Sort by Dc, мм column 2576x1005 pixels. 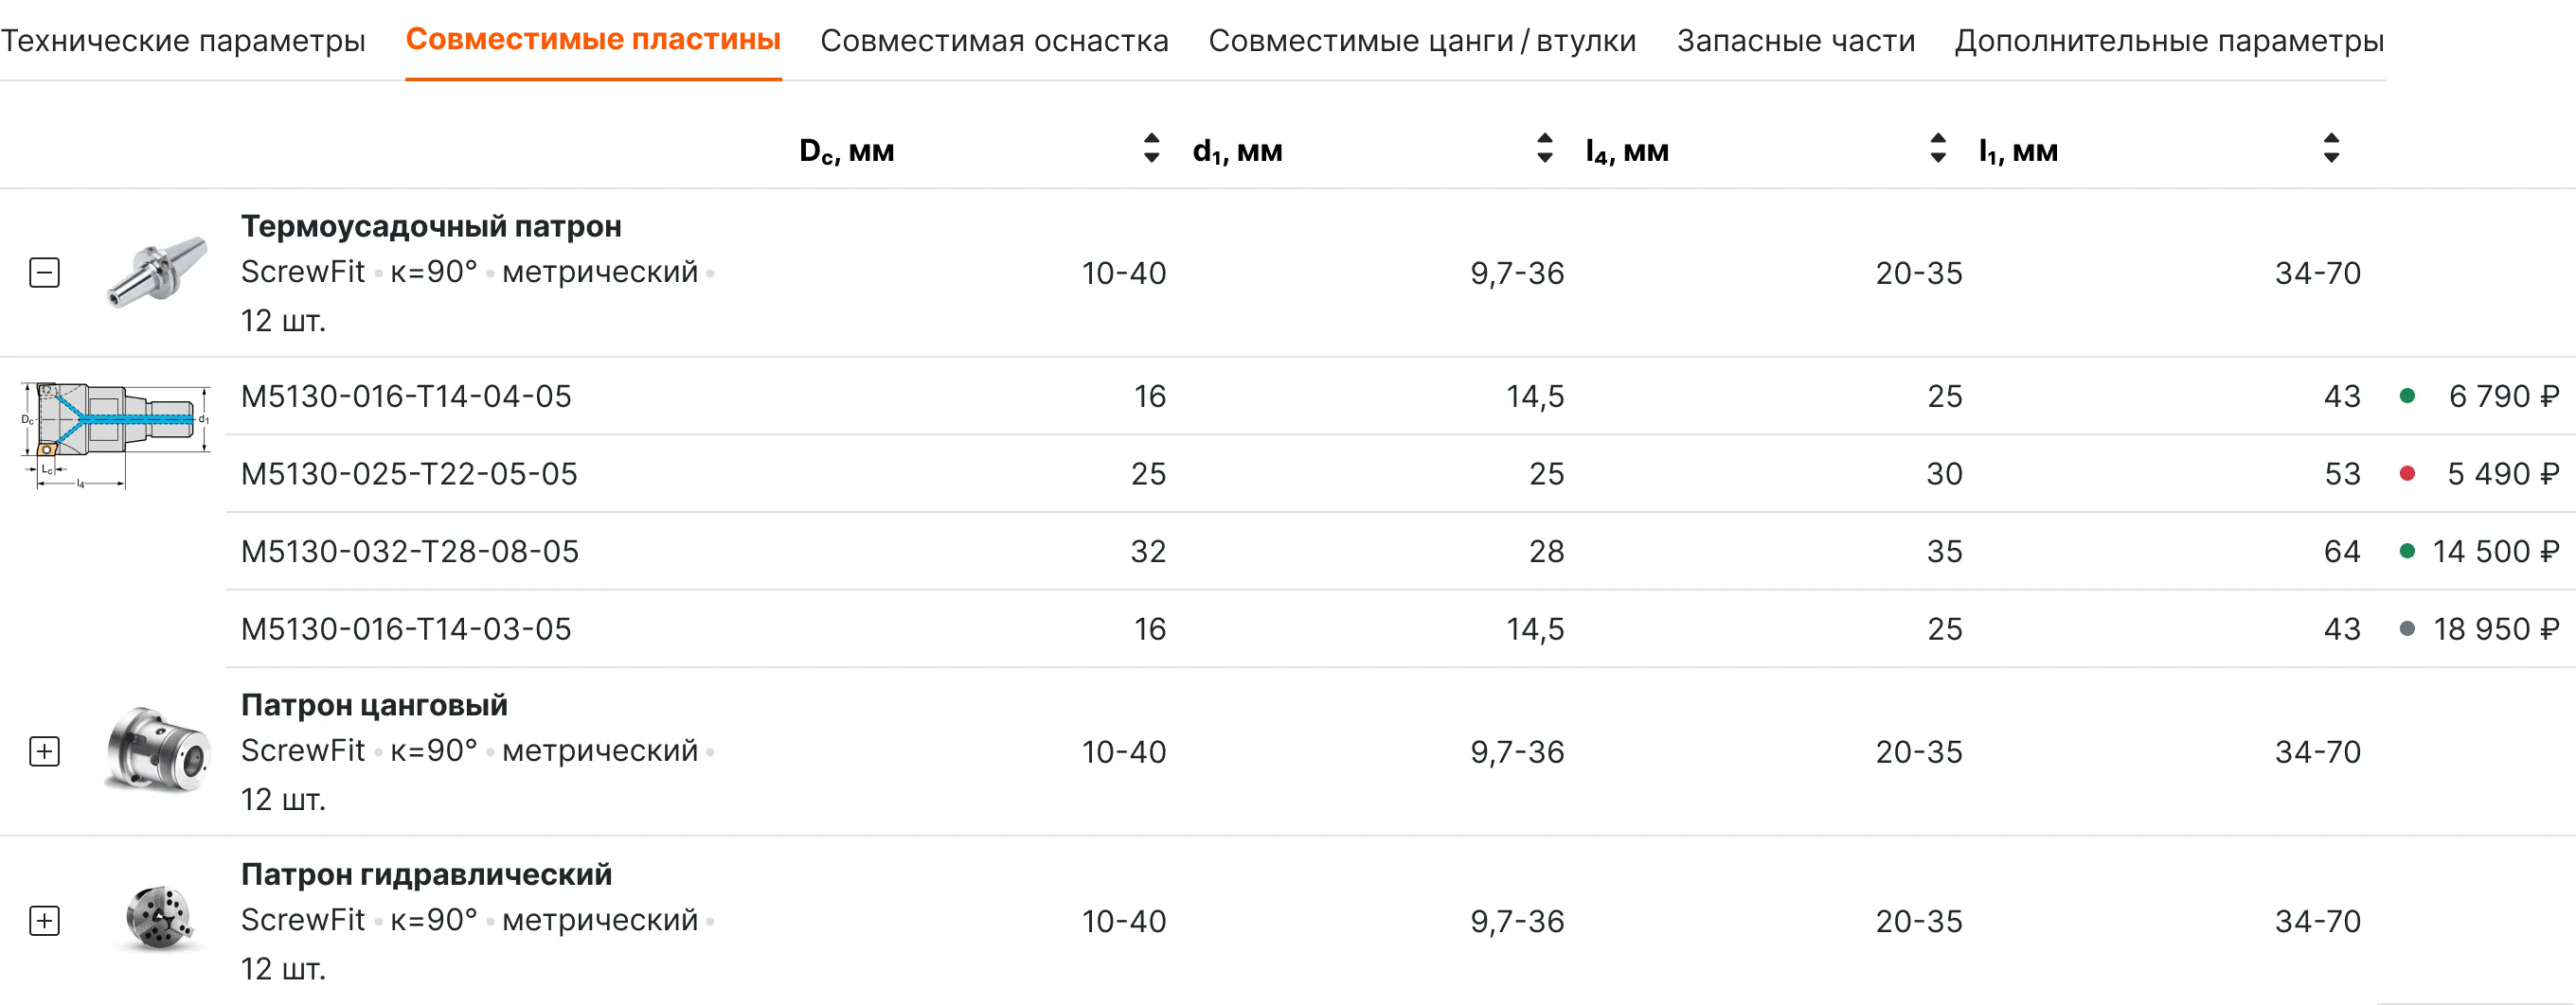pyautogui.click(x=1151, y=149)
